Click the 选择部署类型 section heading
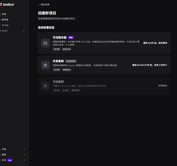This screenshot has height=166, width=177. (x=46, y=28)
